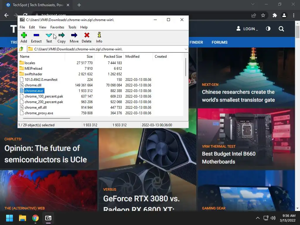Select the chrome.exe file
This screenshot has height=225, width=300.
[34, 91]
